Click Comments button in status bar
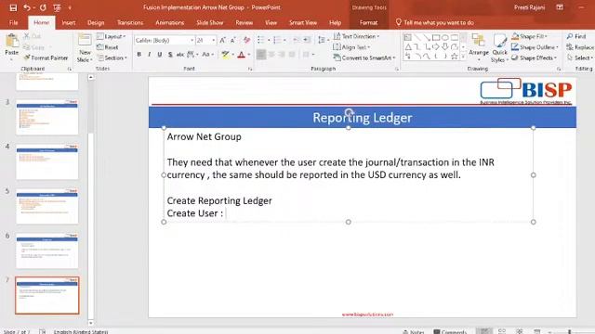Image resolution: width=595 pixels, height=334 pixels. tap(450, 332)
